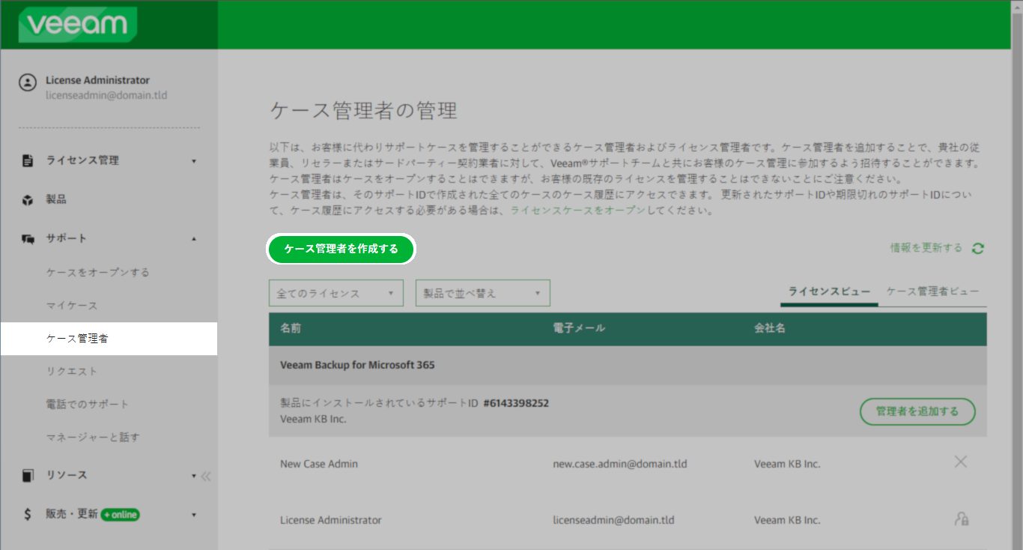Image resolution: width=1023 pixels, height=550 pixels.
Task: Open マイケース in sidebar
Action: [x=71, y=306]
